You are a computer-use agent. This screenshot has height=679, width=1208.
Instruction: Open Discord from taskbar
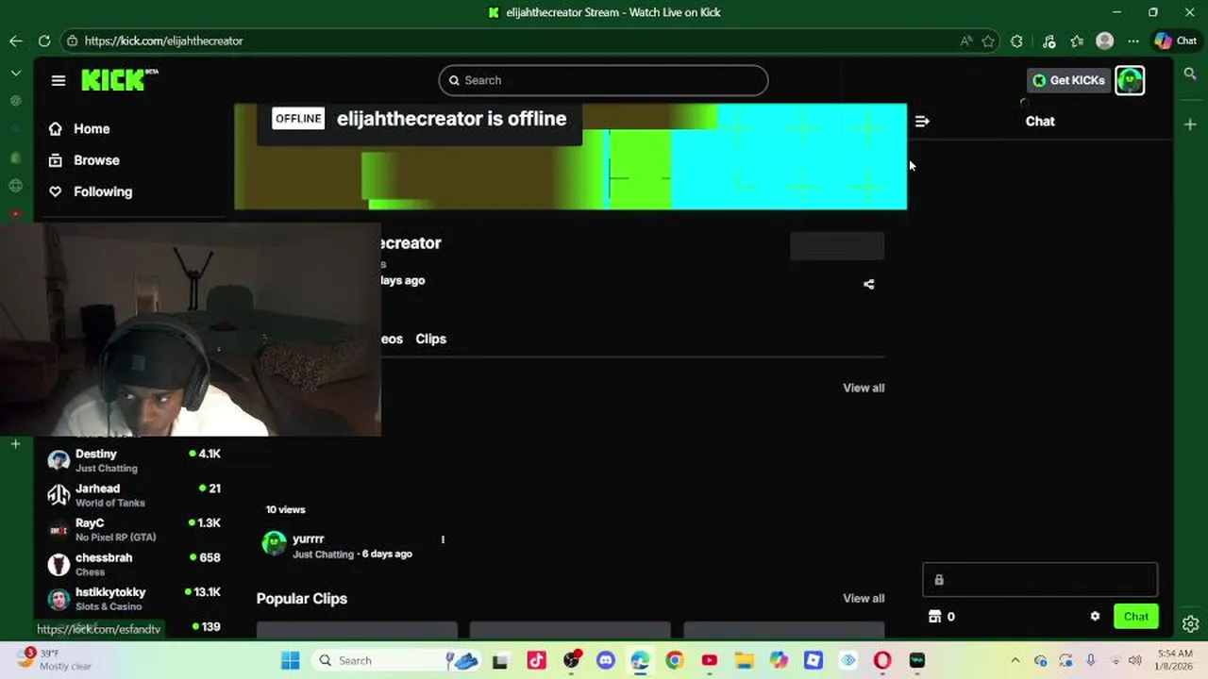tap(605, 660)
